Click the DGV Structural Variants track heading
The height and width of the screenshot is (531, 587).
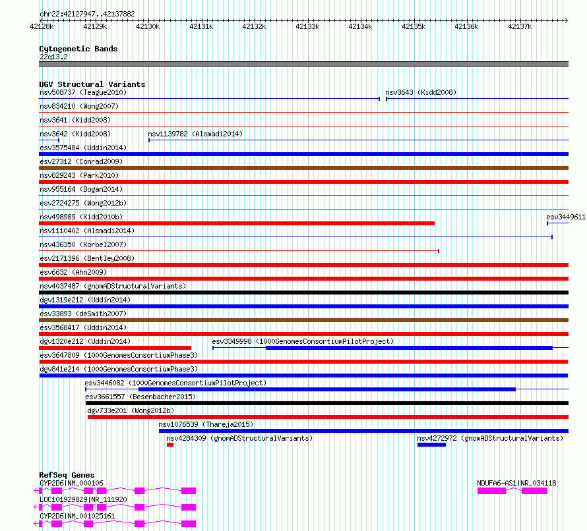click(92, 84)
